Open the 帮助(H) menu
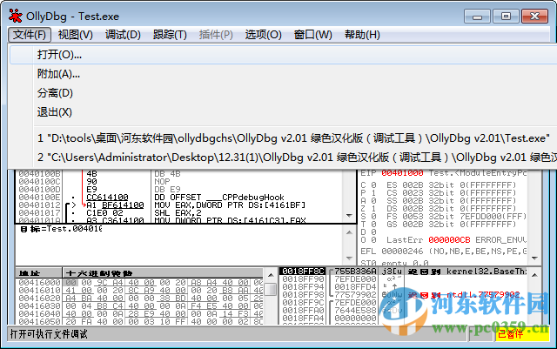 coord(362,35)
